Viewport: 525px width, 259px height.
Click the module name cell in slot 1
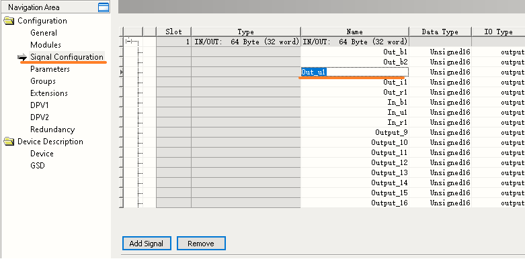pyautogui.click(x=355, y=42)
